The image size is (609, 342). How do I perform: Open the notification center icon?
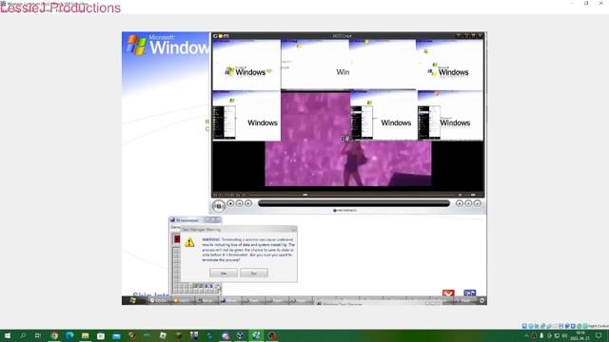(x=599, y=335)
